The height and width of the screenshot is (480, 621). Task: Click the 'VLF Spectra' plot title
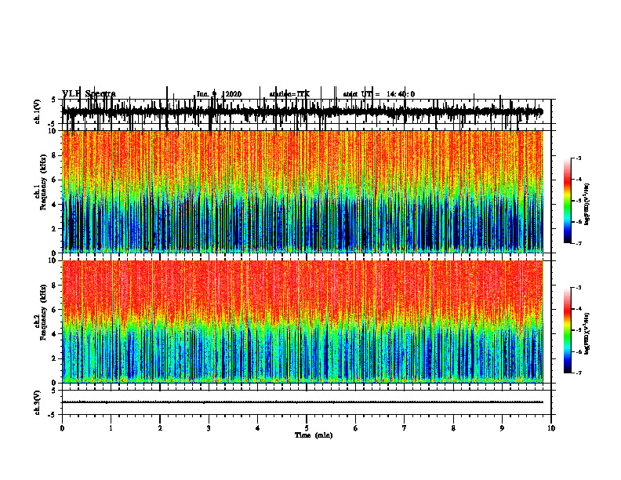(x=89, y=94)
